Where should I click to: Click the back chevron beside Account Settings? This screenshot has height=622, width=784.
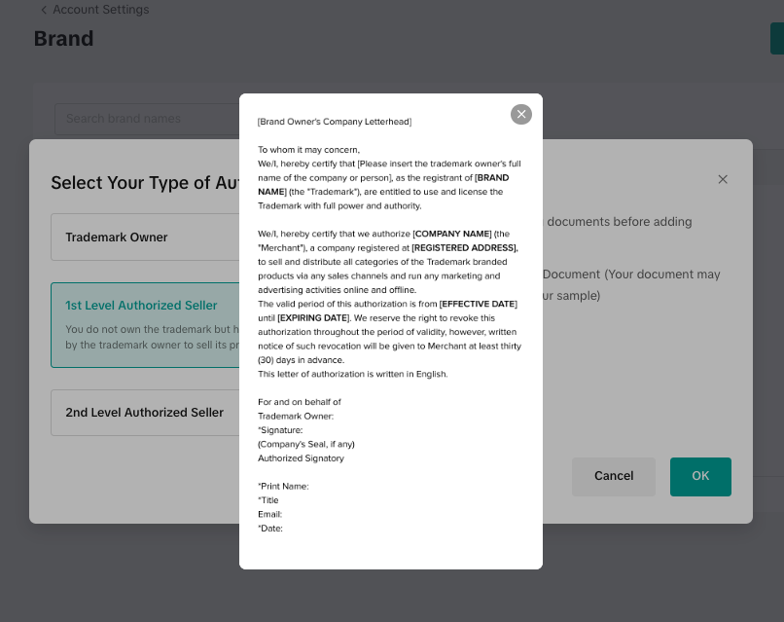[44, 10]
